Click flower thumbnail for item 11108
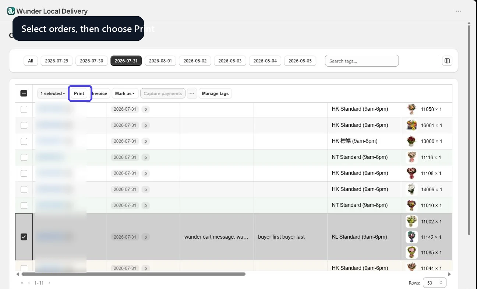 pos(411,173)
